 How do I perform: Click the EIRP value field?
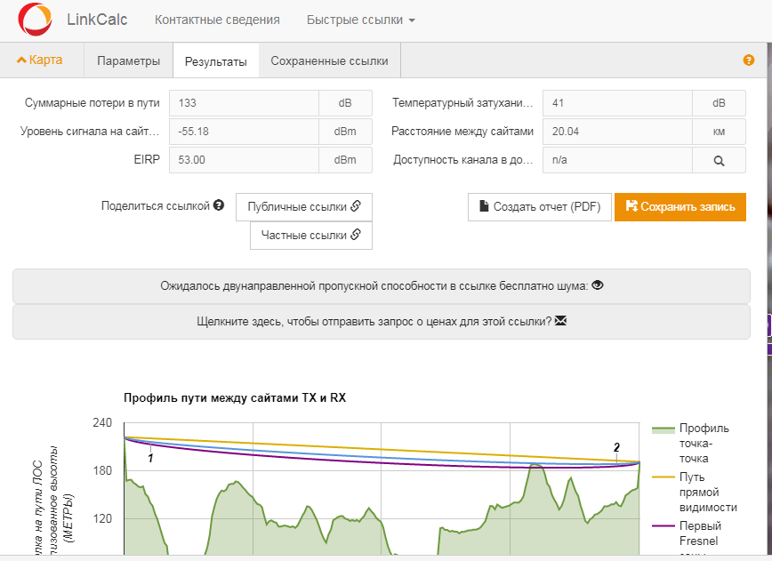tap(244, 159)
